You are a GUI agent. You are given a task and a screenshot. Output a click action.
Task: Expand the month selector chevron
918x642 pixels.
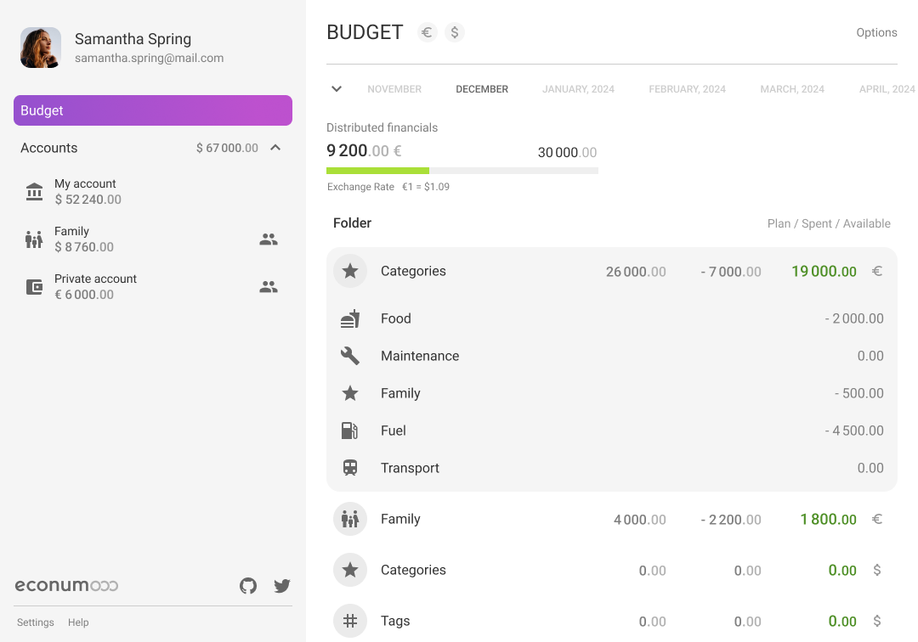tap(337, 89)
